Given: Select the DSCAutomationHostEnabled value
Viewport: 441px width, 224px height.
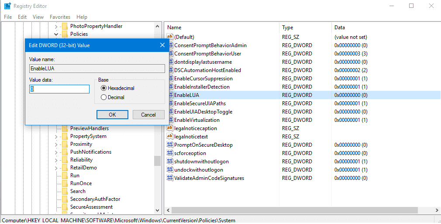Looking at the screenshot, I should 207,70.
